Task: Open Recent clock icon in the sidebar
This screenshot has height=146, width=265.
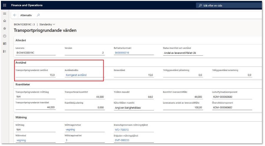Action: point(4,36)
